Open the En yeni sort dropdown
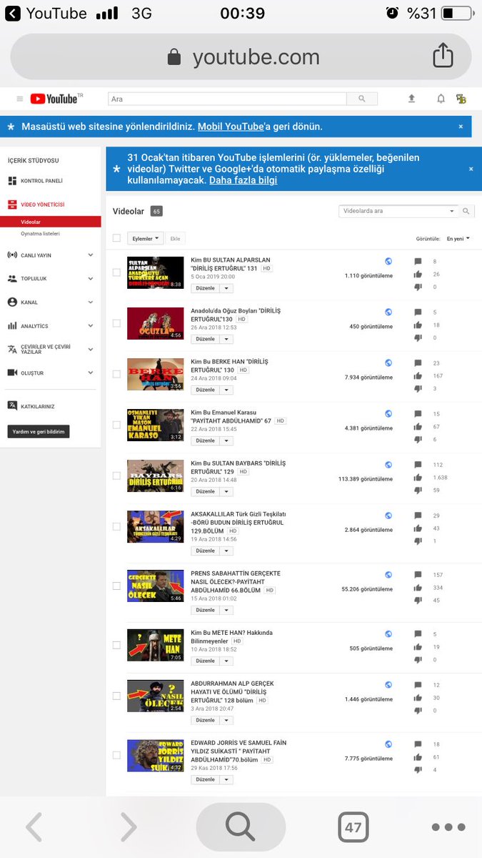The image size is (482, 858). click(458, 238)
